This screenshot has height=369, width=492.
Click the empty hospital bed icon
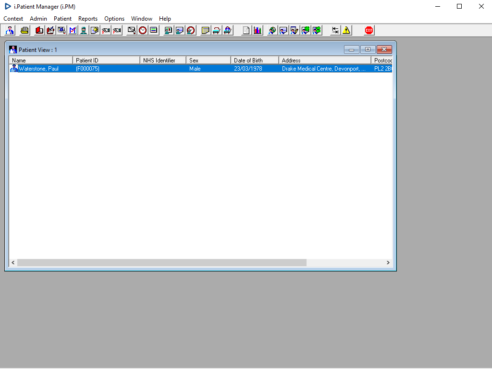216,30
